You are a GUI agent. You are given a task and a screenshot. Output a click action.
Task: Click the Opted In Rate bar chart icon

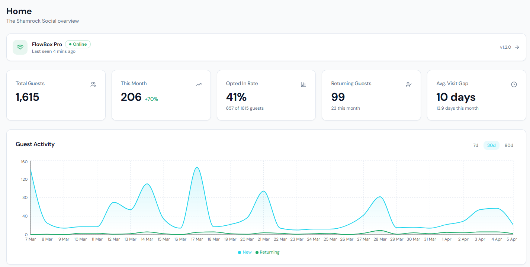303,84
